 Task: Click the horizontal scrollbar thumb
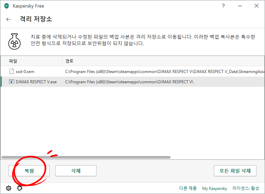point(86,157)
